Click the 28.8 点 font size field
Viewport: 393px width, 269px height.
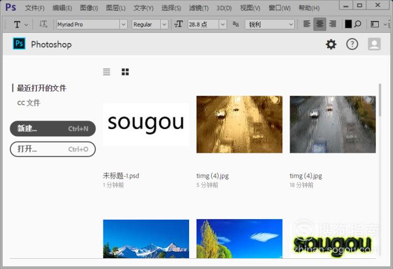pos(203,24)
